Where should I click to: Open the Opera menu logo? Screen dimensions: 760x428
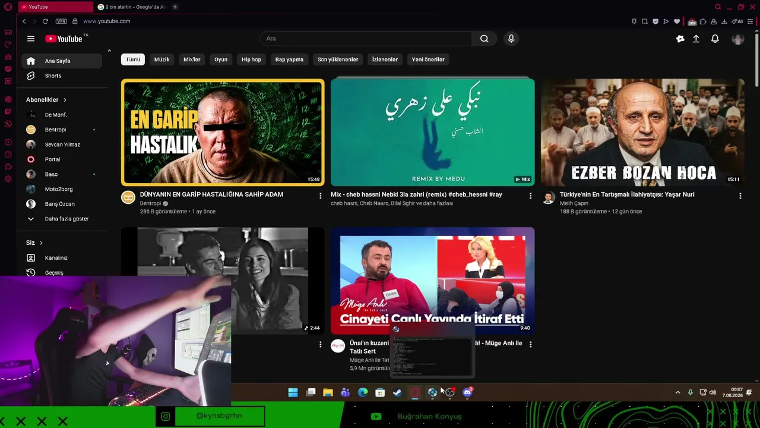(x=8, y=7)
